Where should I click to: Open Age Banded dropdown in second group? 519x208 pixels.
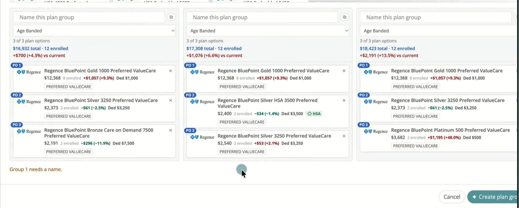268,31
